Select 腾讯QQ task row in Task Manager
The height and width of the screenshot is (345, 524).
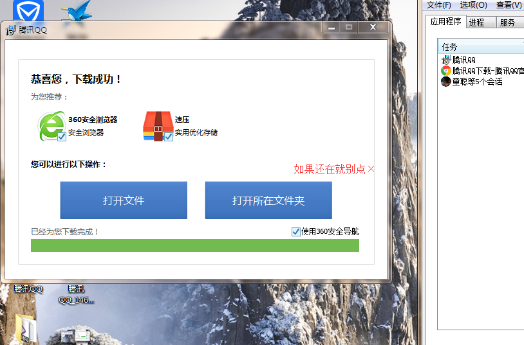[482, 60]
